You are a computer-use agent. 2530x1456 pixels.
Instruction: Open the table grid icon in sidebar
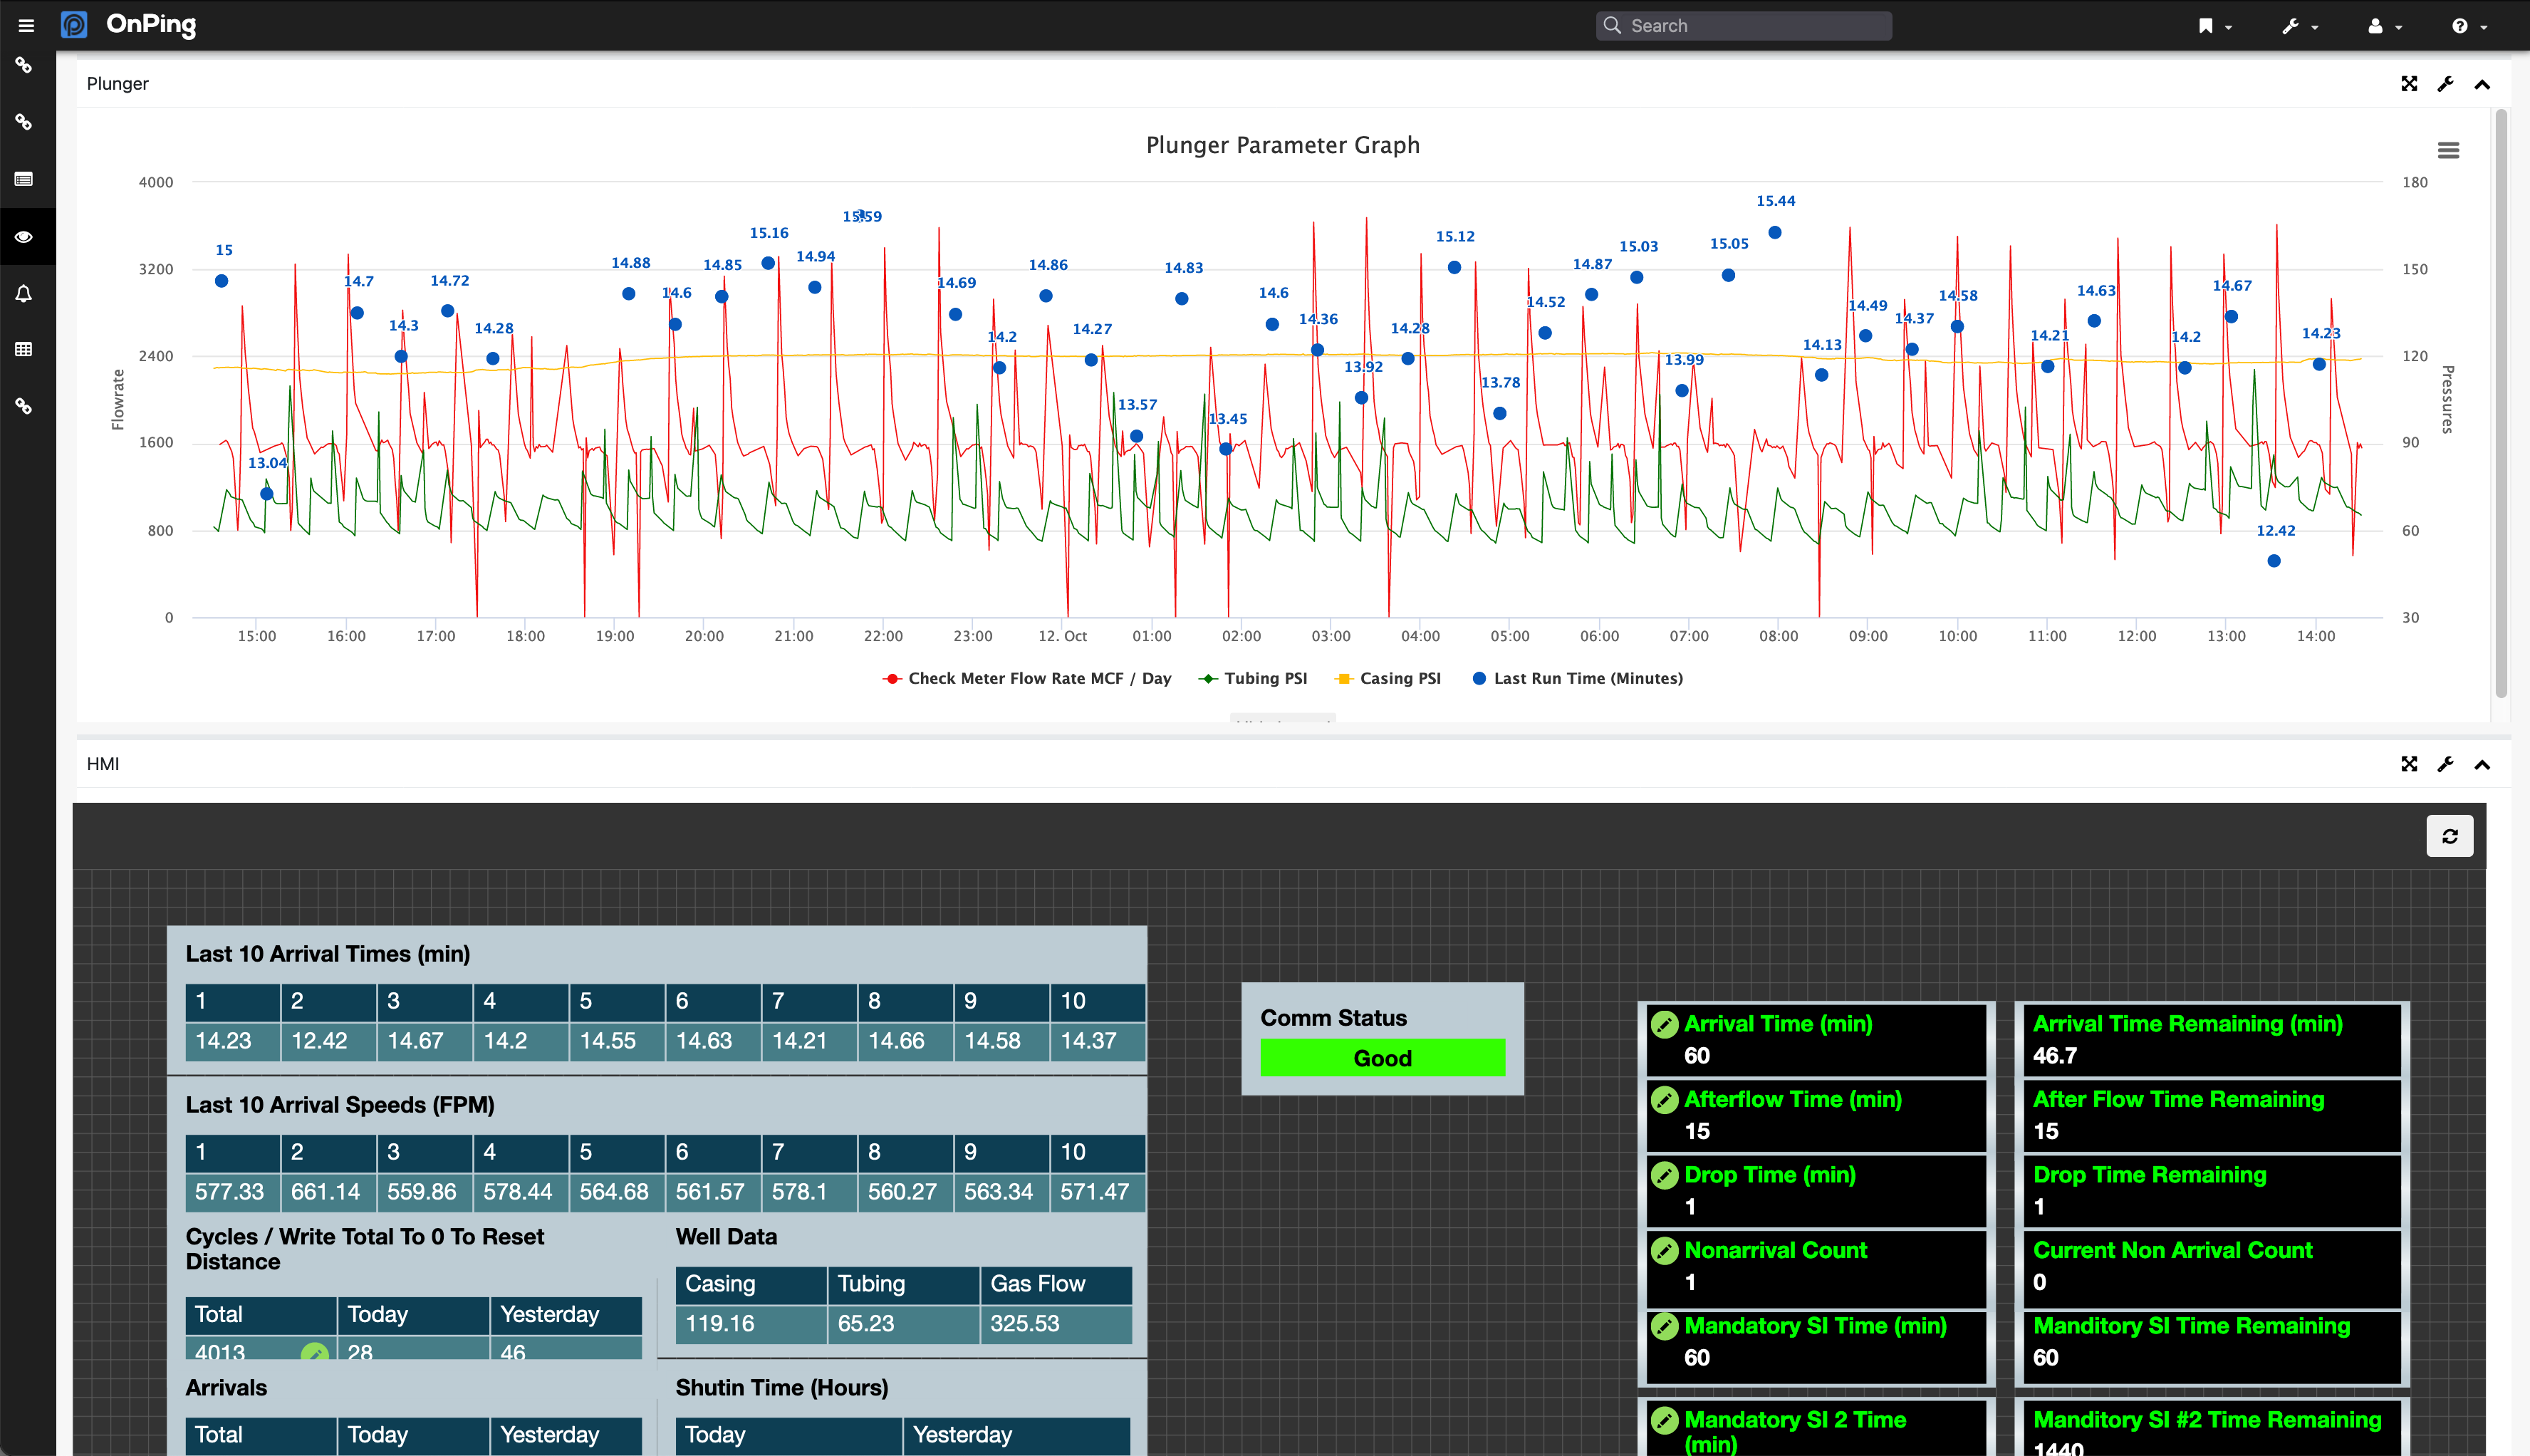coord(24,349)
